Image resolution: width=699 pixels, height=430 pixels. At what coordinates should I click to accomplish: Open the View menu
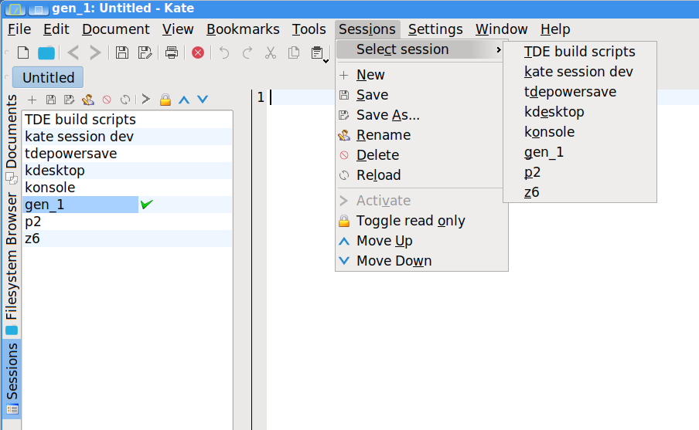click(178, 29)
